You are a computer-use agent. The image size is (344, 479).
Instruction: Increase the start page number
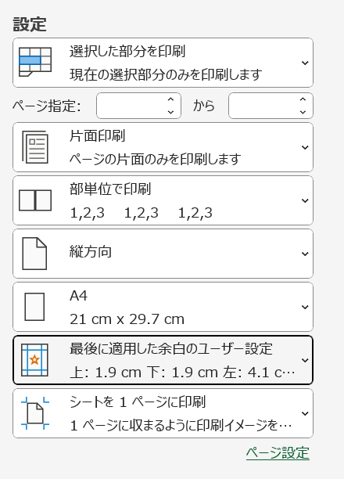(170, 99)
